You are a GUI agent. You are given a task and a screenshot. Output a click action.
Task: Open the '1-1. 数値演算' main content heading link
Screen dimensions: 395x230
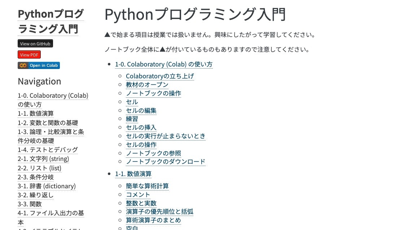133,174
